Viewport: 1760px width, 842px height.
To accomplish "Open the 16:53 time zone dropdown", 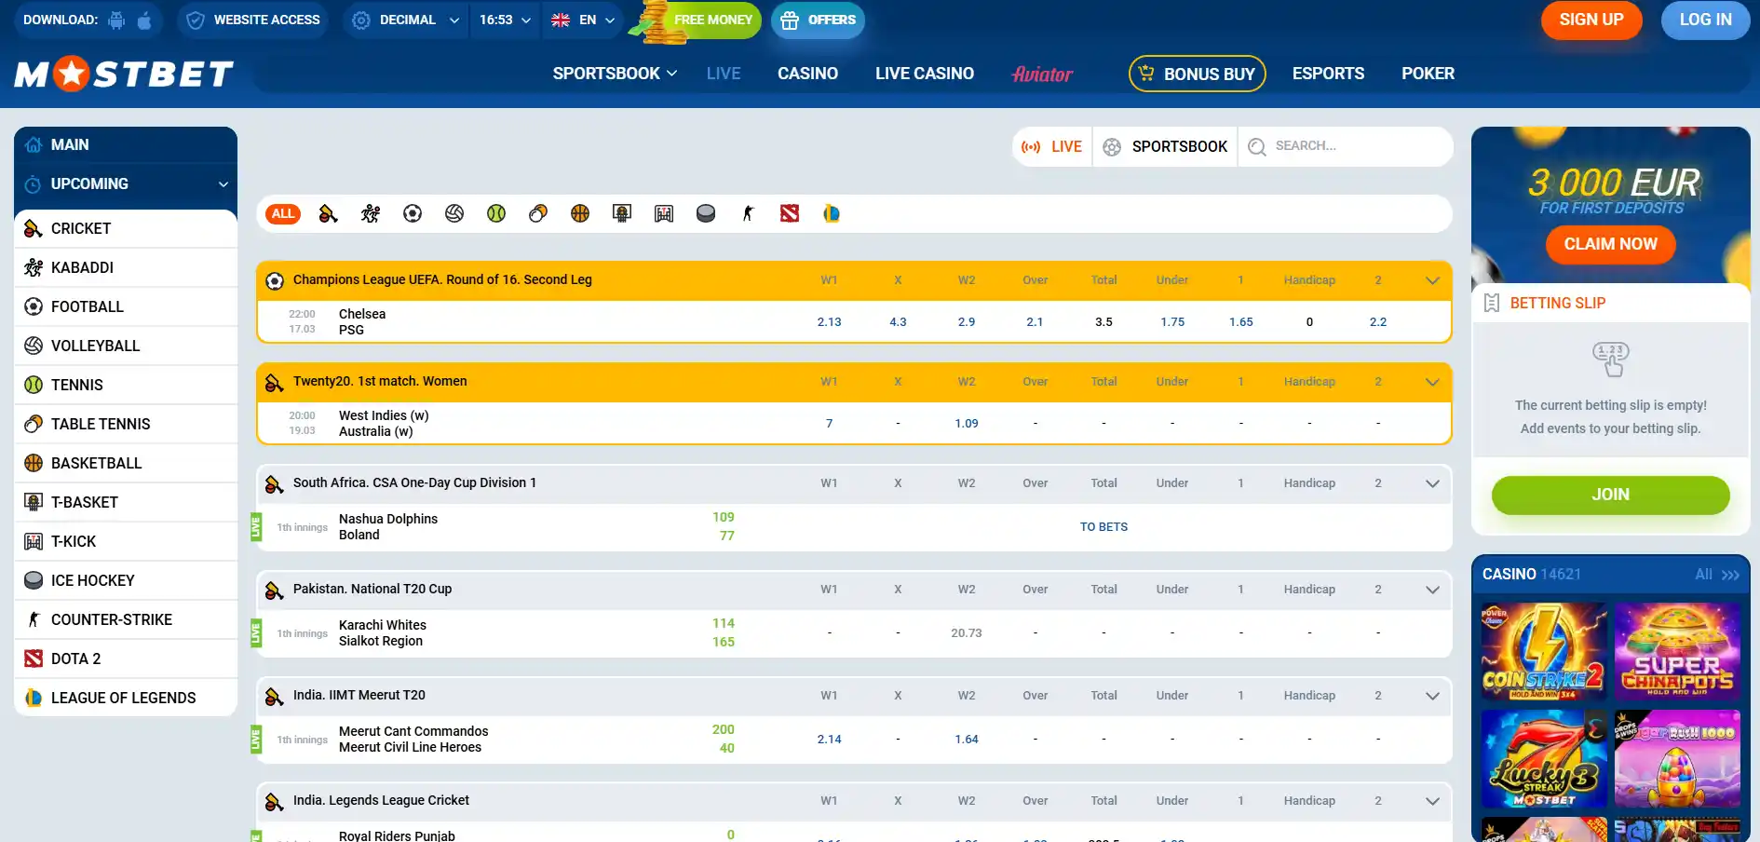I will point(506,20).
